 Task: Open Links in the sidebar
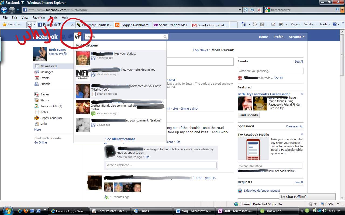point(43,124)
